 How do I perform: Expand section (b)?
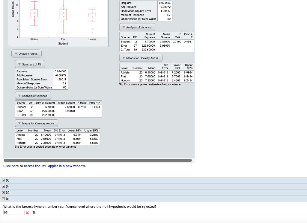click(3, 186)
